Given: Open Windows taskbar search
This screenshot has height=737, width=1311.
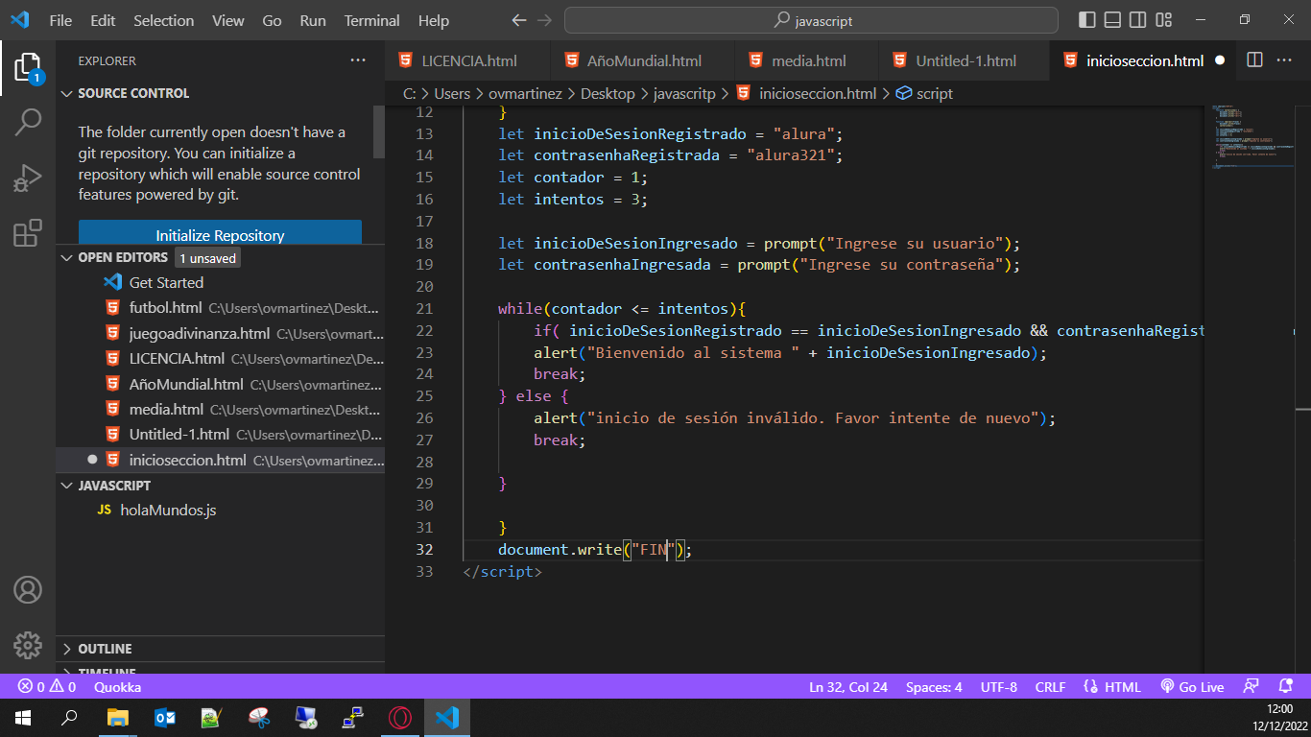Looking at the screenshot, I should (x=69, y=717).
